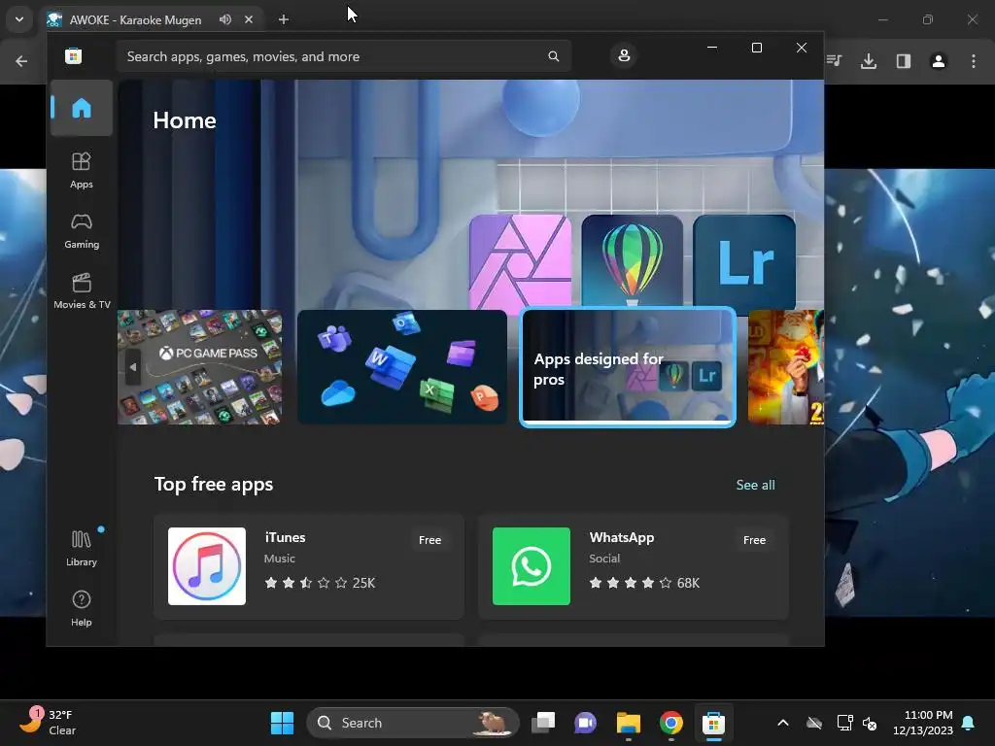Open the notification bell icon

point(969,723)
